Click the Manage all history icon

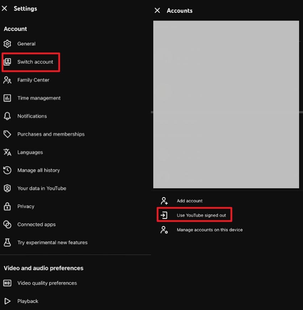click(7, 170)
